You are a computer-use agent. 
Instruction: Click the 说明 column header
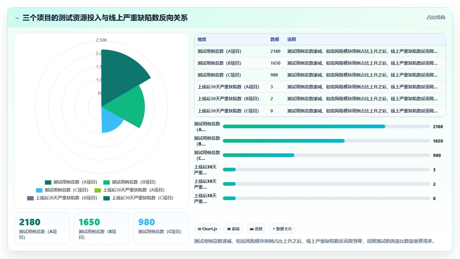[291, 40]
